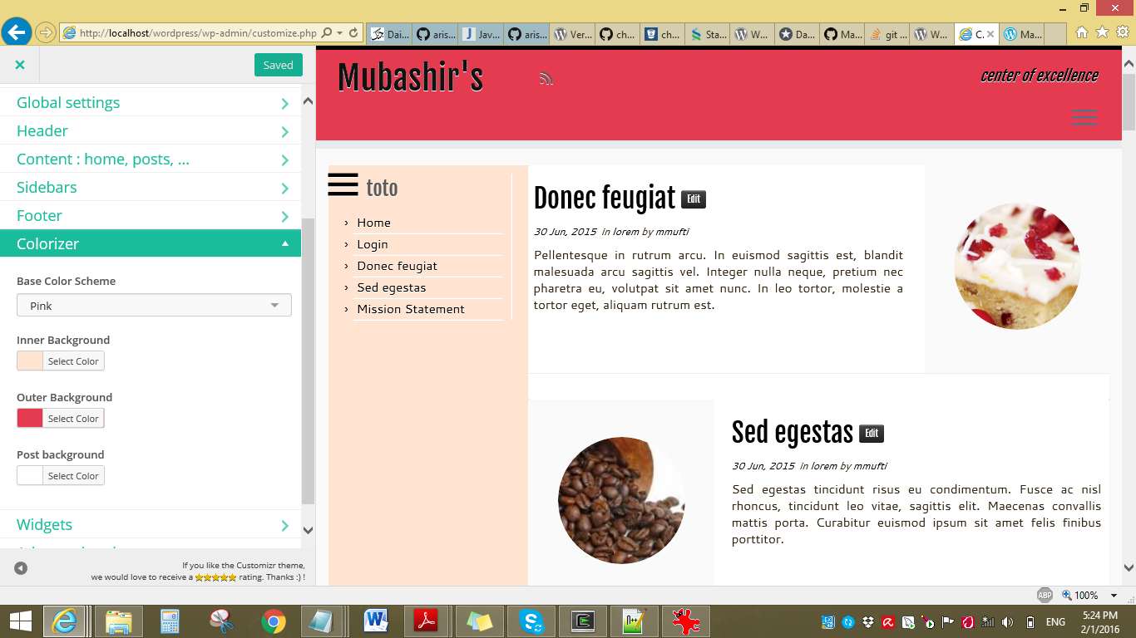The height and width of the screenshot is (638, 1136).
Task: Switch to the Dai... browser tab
Action: pyautogui.click(x=389, y=34)
